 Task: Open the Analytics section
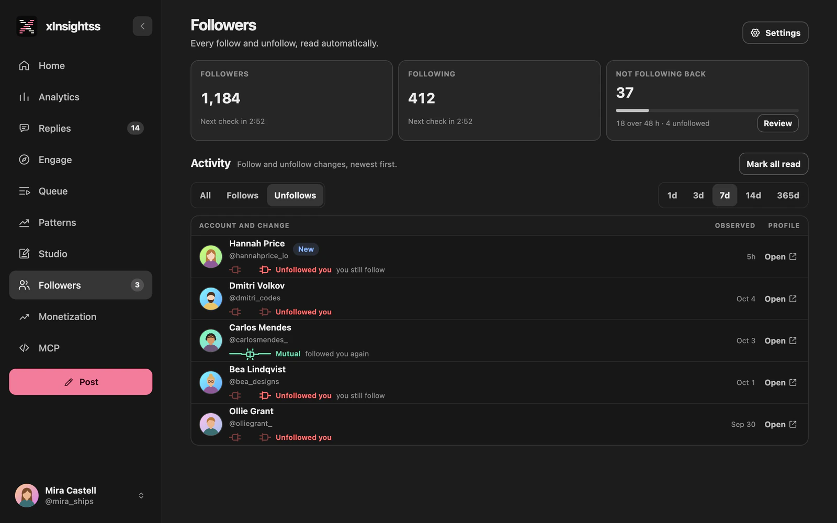[x=81, y=97]
